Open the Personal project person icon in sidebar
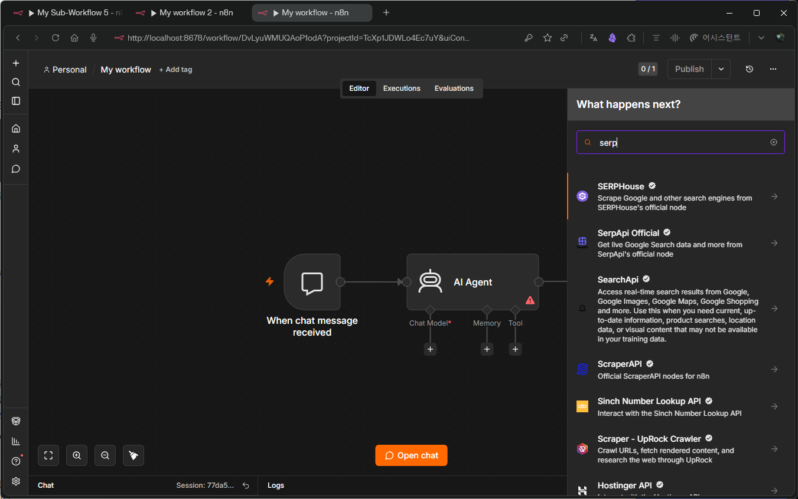 16,149
